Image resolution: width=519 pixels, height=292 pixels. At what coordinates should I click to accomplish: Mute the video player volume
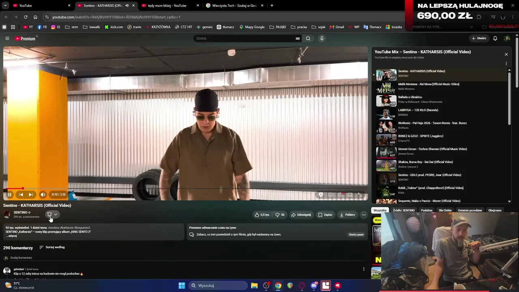(x=43, y=195)
